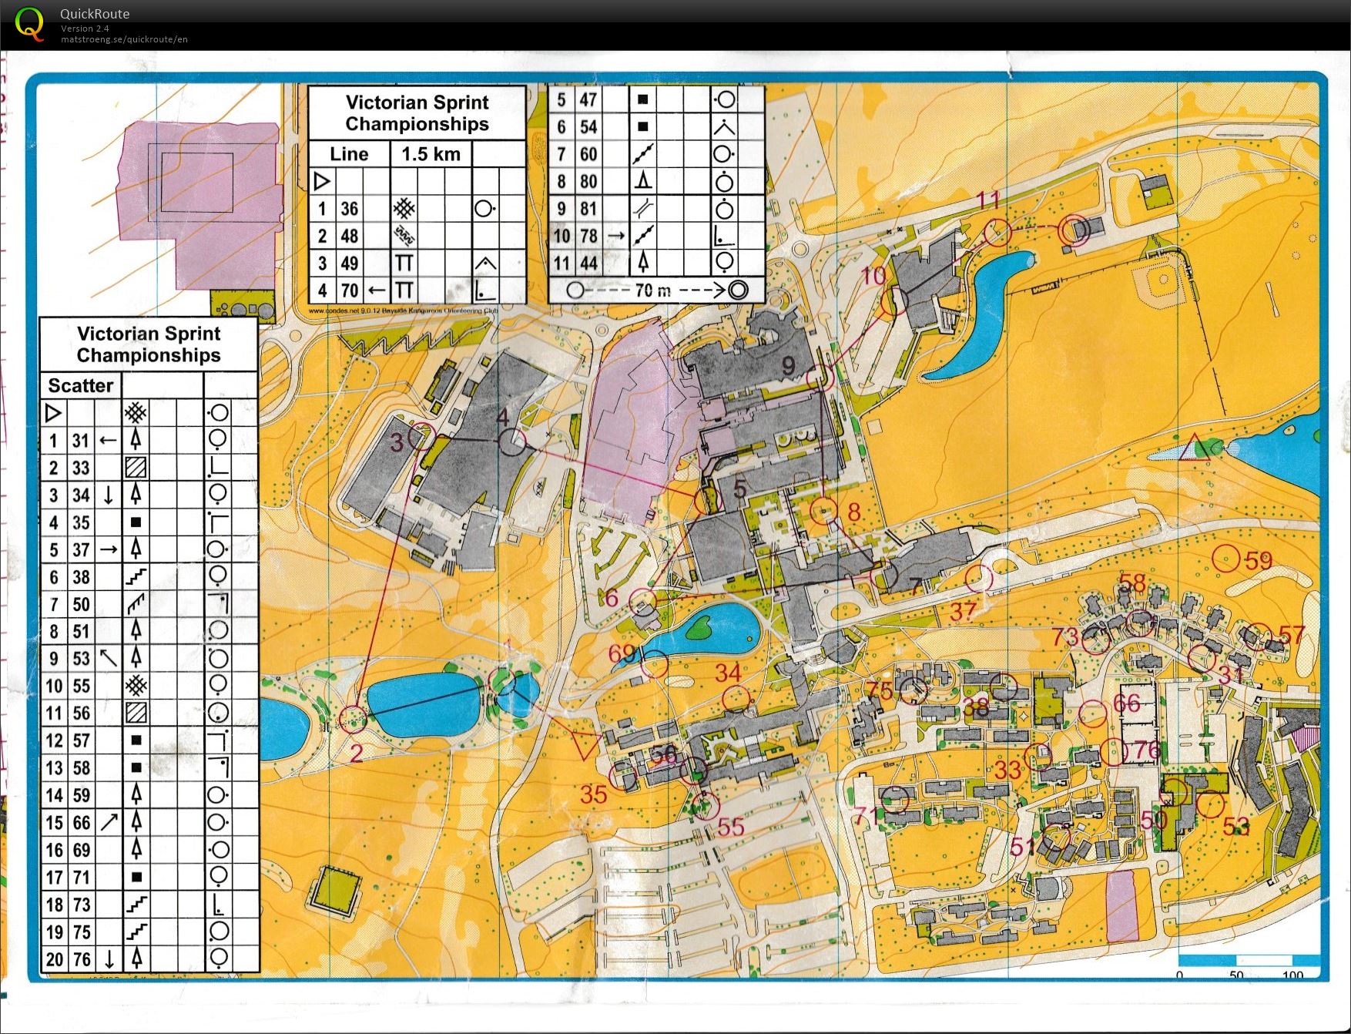Click the finish double-circle symbol in 70 m row

[x=737, y=290]
